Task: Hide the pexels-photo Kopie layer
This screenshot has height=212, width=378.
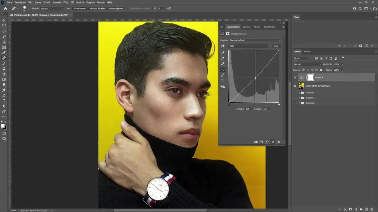Action: click(x=295, y=86)
